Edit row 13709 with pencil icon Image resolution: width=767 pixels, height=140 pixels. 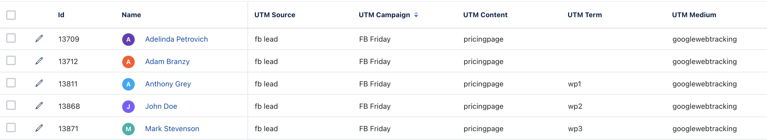[x=39, y=39]
